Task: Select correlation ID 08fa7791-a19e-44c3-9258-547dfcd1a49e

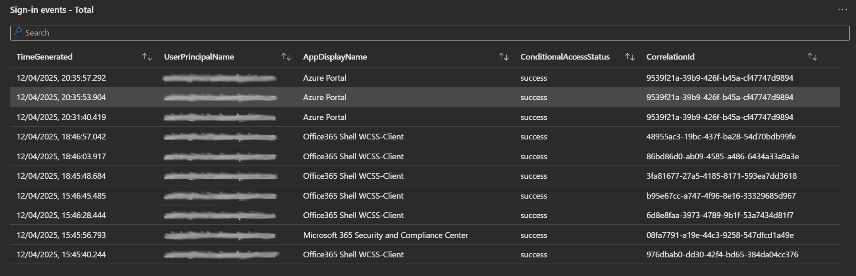Action: coord(720,235)
